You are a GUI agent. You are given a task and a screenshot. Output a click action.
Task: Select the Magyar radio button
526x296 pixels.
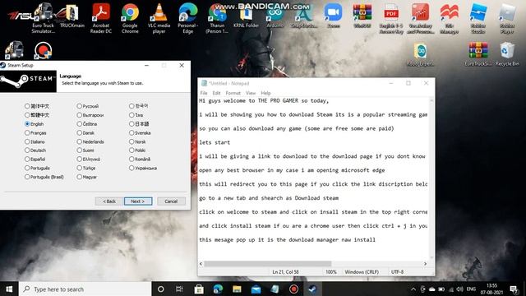[79, 177]
